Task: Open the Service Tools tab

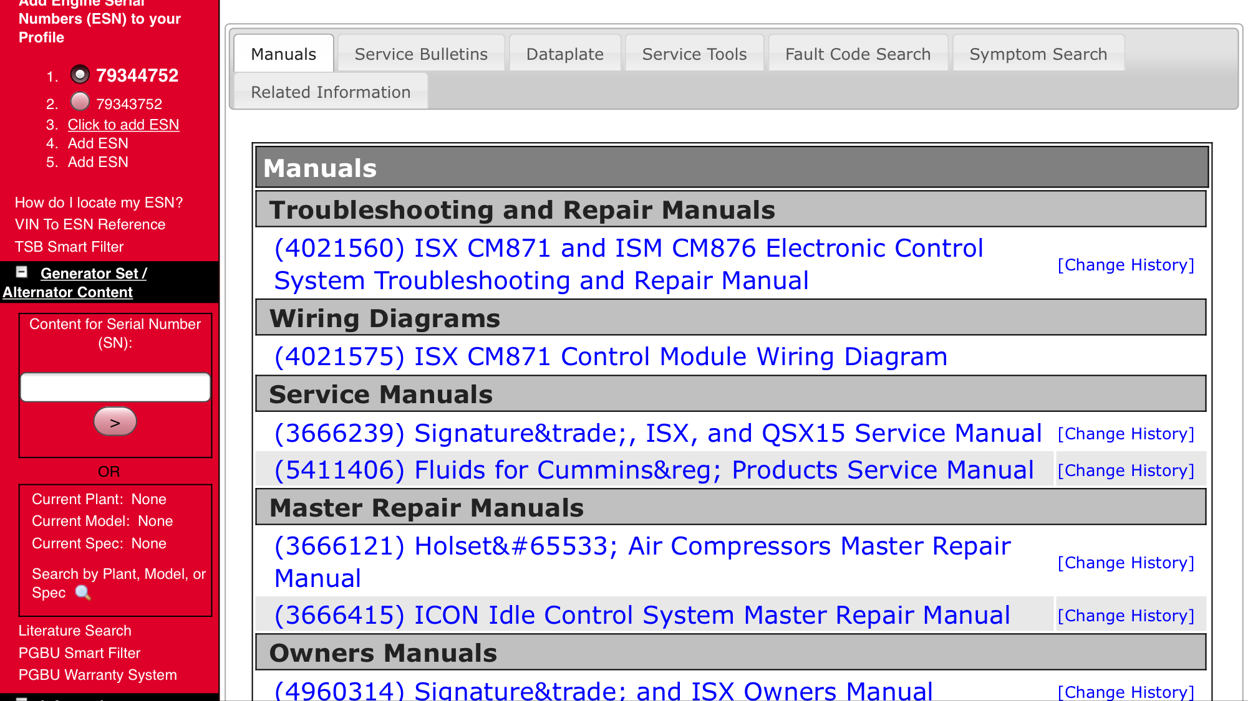Action: click(694, 54)
